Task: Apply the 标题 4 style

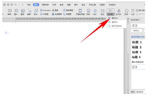Action: tap(136, 57)
